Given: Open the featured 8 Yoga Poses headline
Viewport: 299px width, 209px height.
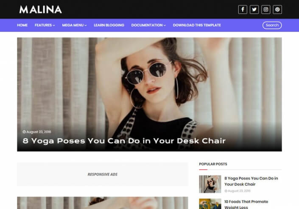Looking at the screenshot, I should tap(124, 141).
